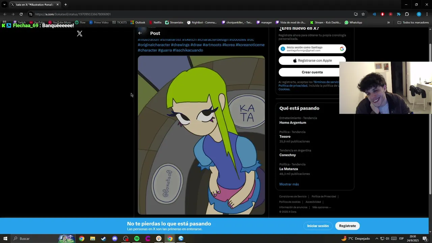Reload the page with the refresh icon
The width and height of the screenshot is (432, 243).
click(21, 14)
